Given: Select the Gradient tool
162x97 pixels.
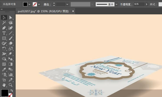Looking at the screenshot, I should click(x=11, y=64).
